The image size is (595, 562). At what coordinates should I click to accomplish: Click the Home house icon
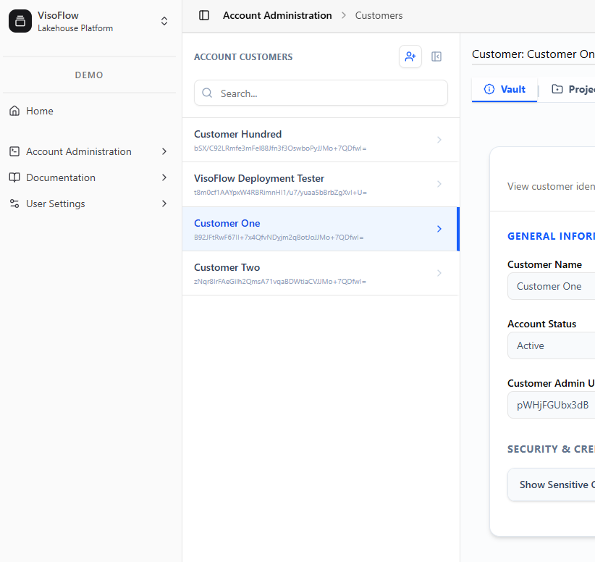[14, 111]
